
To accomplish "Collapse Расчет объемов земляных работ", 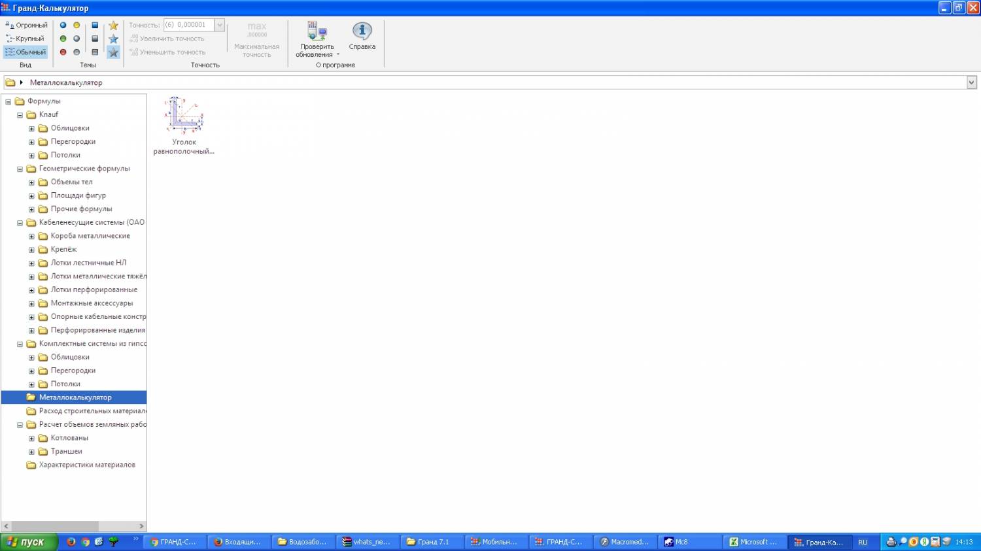I will pos(20,425).
